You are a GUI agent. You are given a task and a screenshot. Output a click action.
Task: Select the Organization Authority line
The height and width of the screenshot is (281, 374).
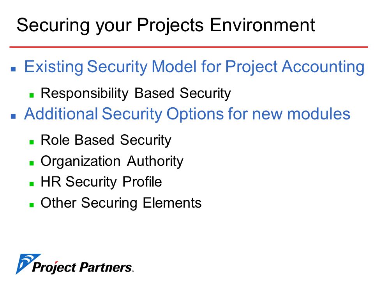pos(112,161)
